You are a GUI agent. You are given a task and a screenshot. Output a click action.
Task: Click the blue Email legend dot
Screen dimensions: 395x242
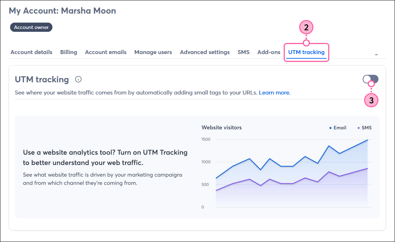point(331,127)
